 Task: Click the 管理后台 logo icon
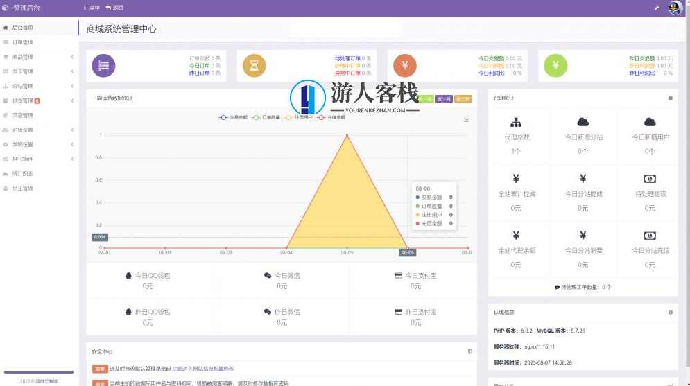[x=6, y=8]
